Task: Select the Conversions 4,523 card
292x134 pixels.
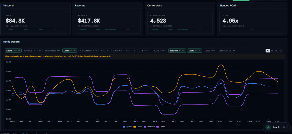Action: pyautogui.click(x=180, y=19)
